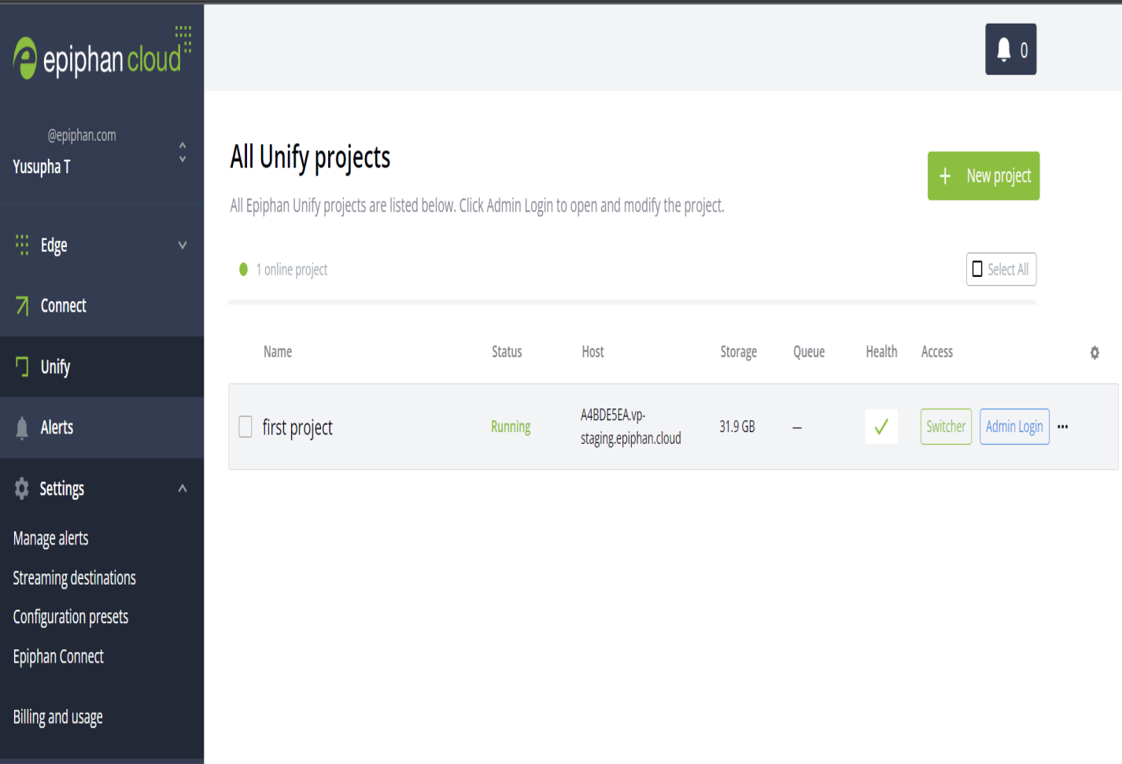Click the @epiphan.com account text
The width and height of the screenshot is (1122, 764).
pos(82,135)
